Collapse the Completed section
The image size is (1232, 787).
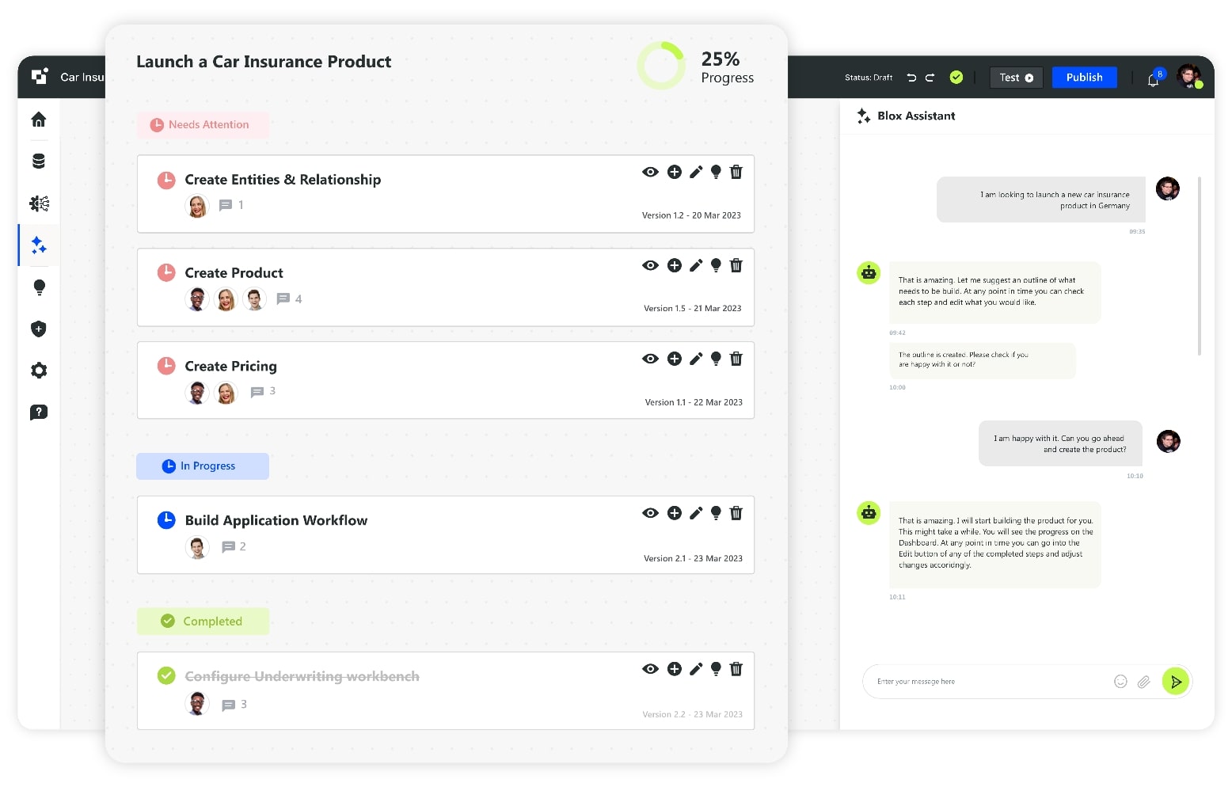(203, 622)
